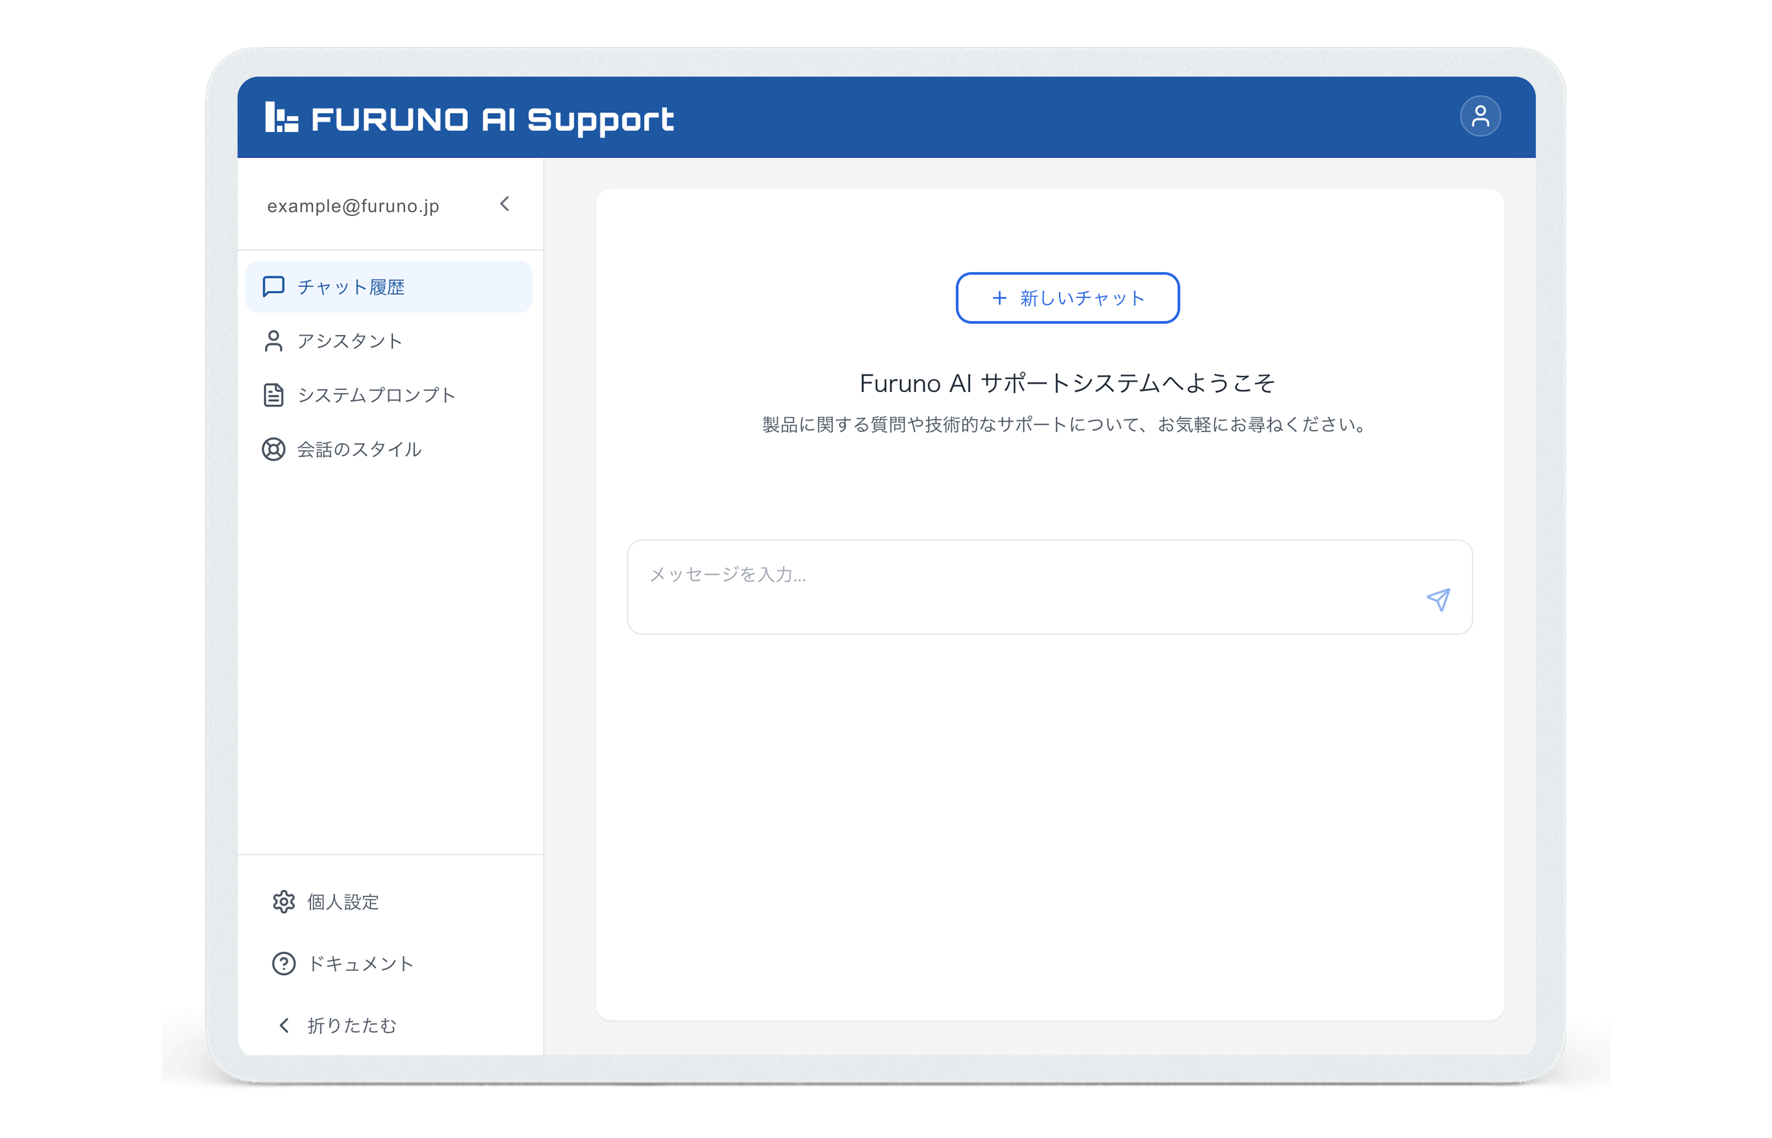Viewport: 1772px width, 1138px height.
Task: Open the user profile avatar icon
Action: point(1479,116)
